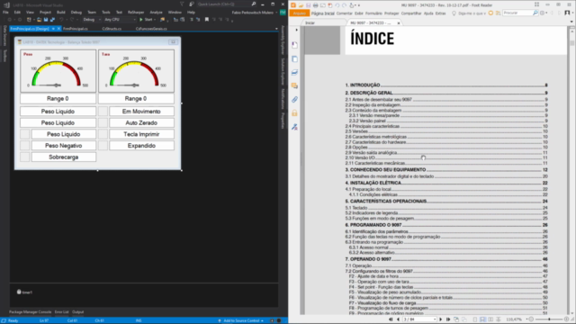Open the pages thumbnail panel in Foxit sidebar
576x324 pixels.
tap(294, 58)
